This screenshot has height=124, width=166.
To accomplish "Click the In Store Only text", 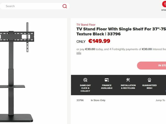I will pyautogui.click(x=98, y=100).
